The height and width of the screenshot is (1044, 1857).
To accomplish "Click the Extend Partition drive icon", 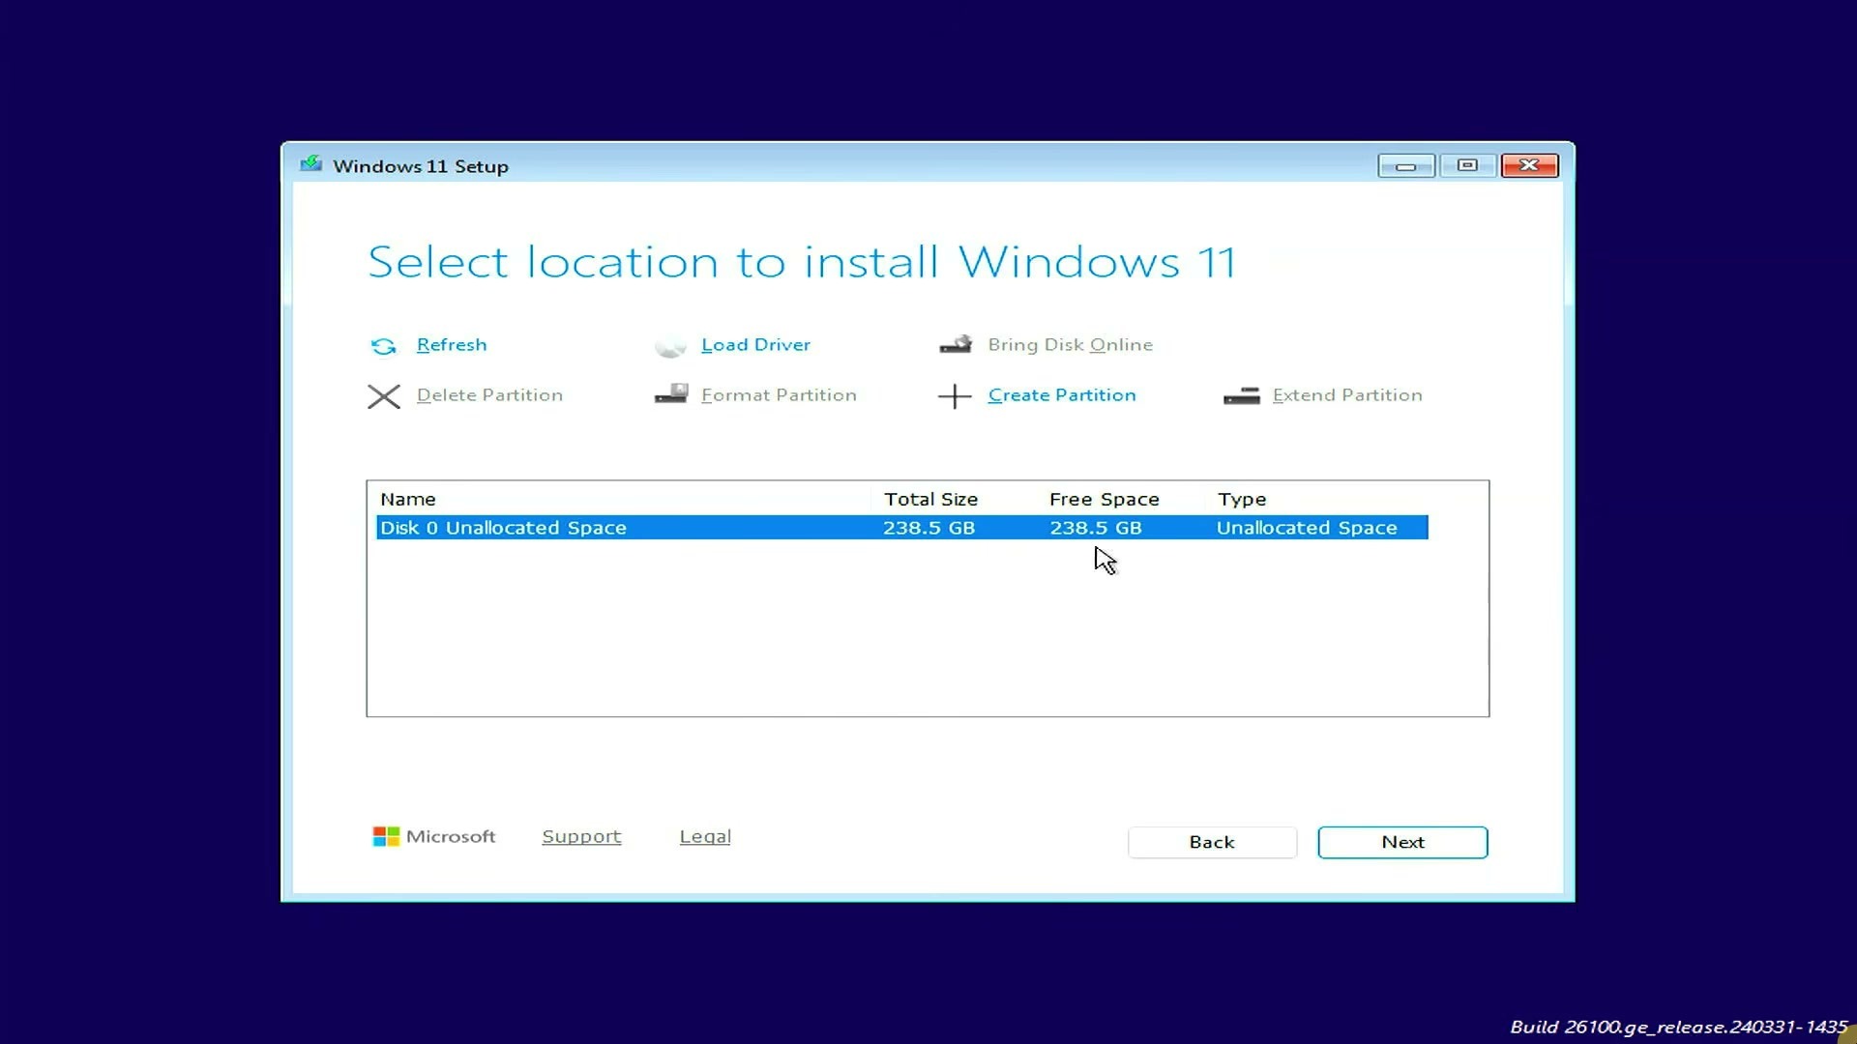I will pyautogui.click(x=1242, y=395).
